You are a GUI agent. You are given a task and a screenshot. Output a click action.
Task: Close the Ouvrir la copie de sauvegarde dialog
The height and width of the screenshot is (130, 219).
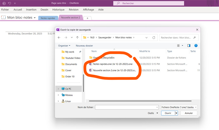[x=197, y=30]
